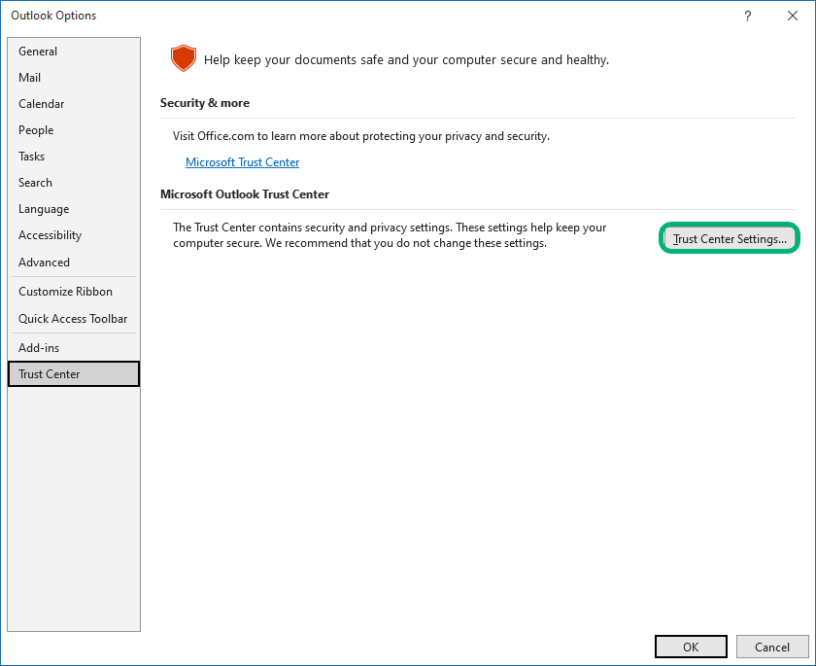Switch to Search options
Image resolution: width=816 pixels, height=666 pixels.
click(74, 183)
